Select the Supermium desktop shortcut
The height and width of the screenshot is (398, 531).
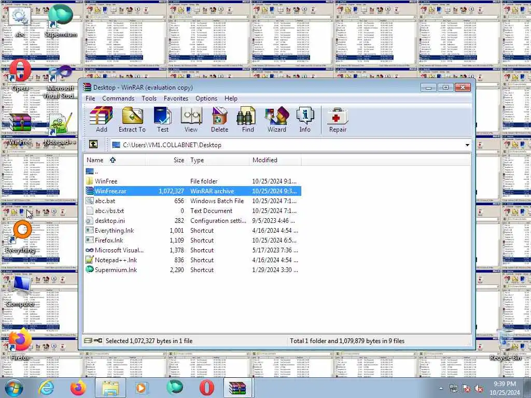pos(61,21)
